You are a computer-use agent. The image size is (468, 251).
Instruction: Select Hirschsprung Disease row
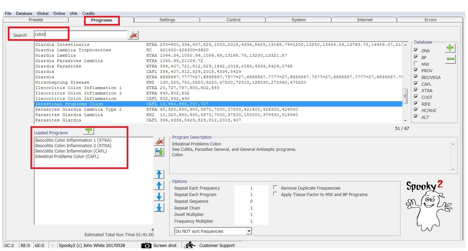[x=218, y=82]
